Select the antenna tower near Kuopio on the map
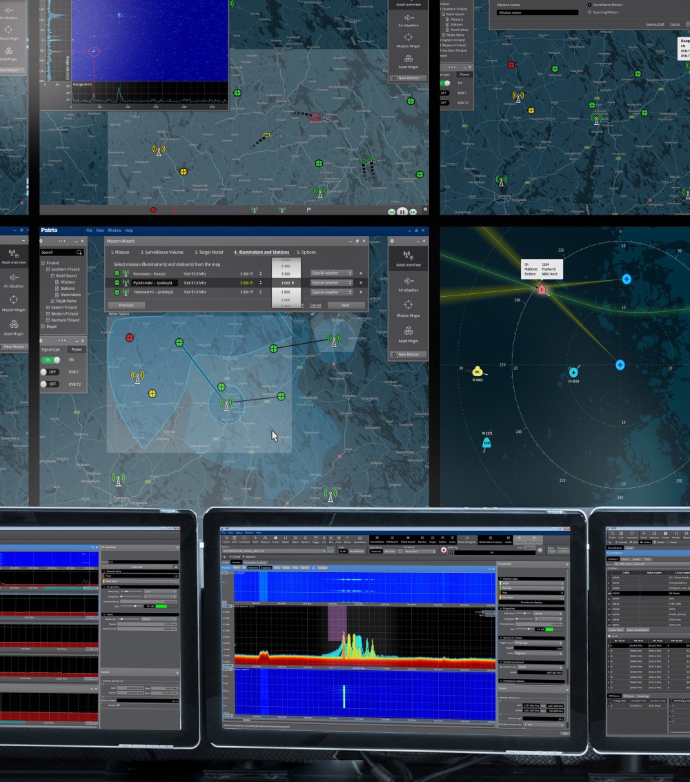Screen dimensions: 690x782 pyautogui.click(x=334, y=340)
